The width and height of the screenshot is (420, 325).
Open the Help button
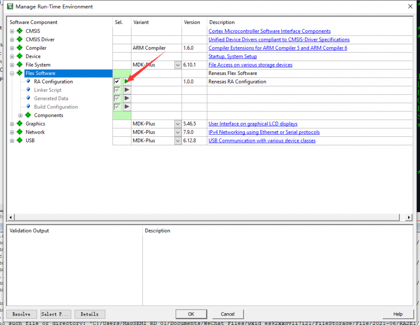point(398,314)
